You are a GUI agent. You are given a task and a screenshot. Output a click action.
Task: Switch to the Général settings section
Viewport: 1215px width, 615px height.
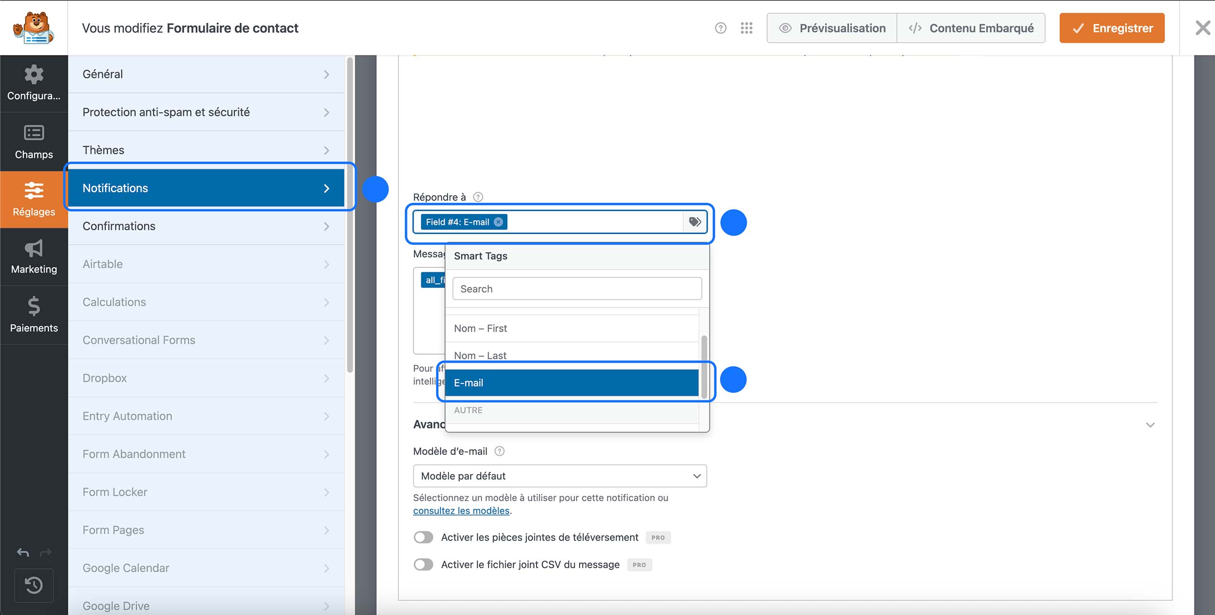click(207, 74)
